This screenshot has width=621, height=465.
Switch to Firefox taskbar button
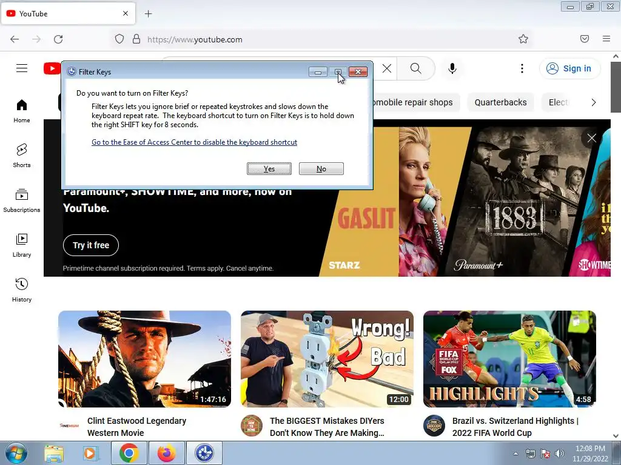166,453
